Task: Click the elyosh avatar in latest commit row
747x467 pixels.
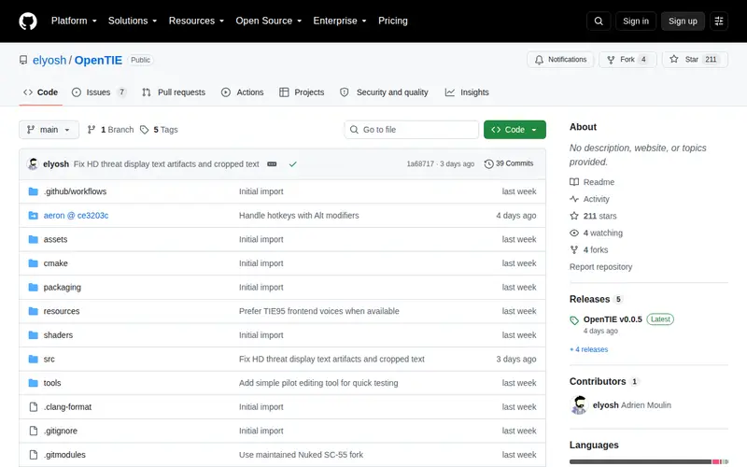Action: pos(33,164)
